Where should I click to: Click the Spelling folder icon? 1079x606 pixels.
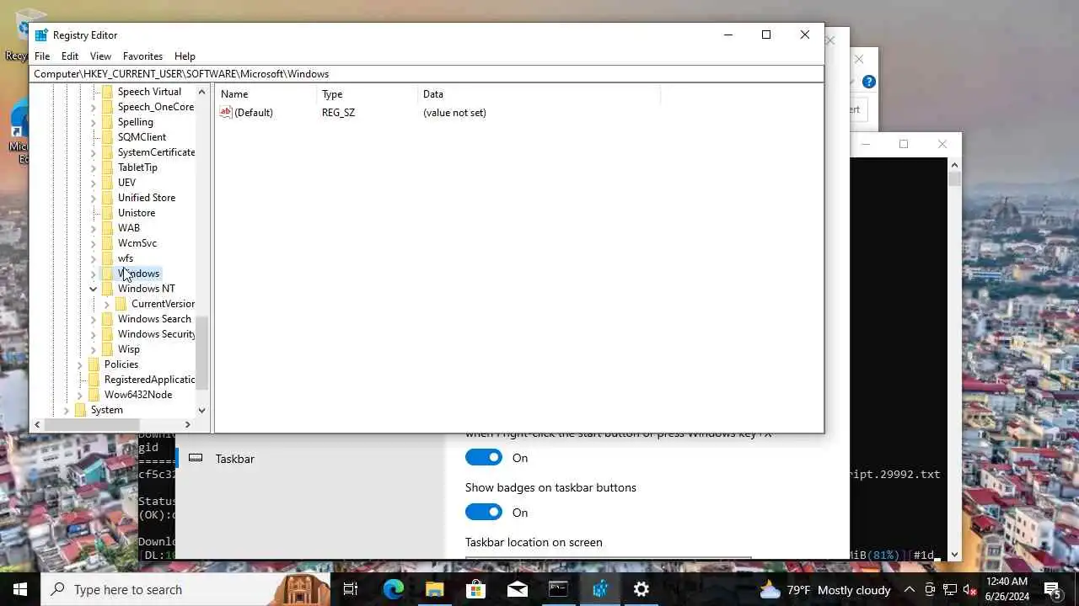point(107,122)
